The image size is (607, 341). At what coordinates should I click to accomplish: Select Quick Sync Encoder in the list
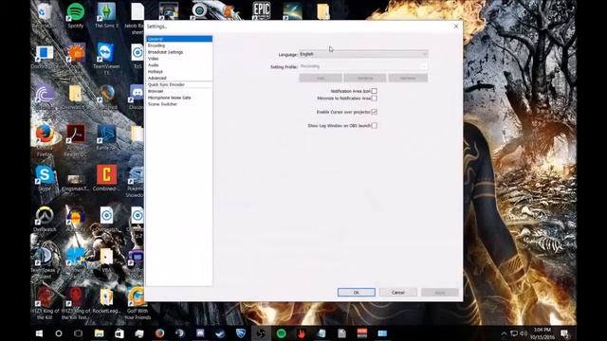pos(179,84)
